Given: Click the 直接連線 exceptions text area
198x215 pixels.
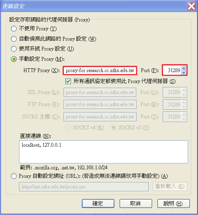Looking at the screenshot, I should click(x=103, y=152).
